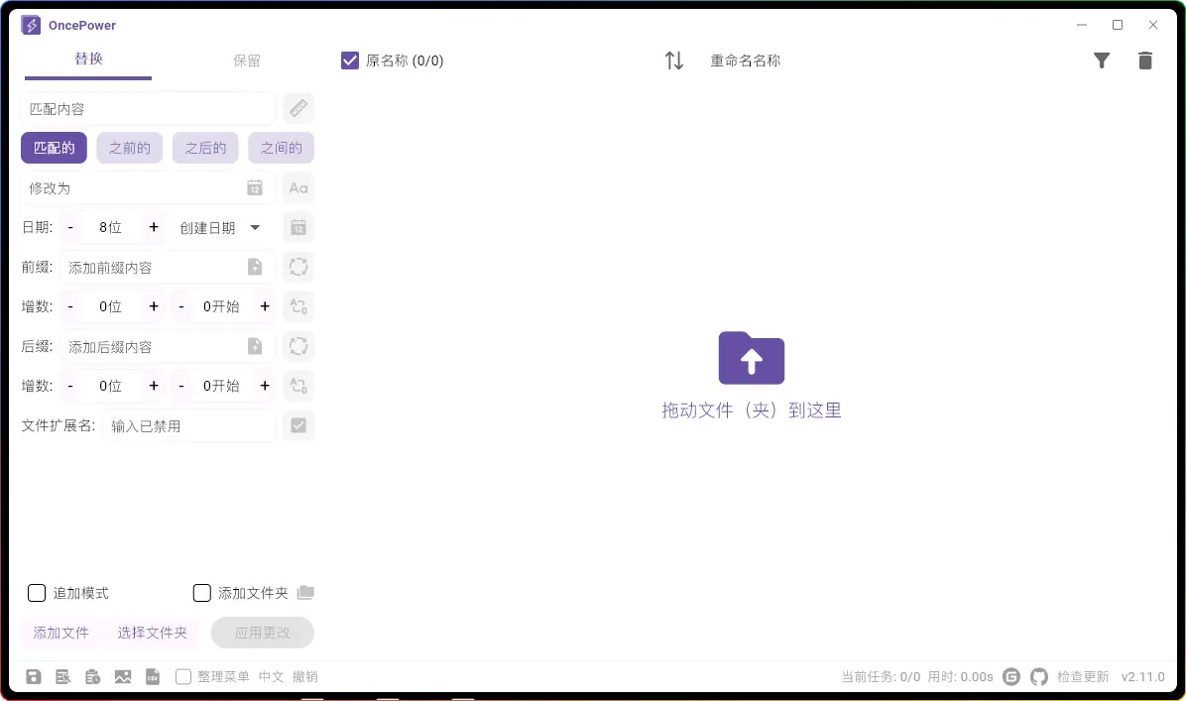Click the filter funnel icon

pos(1101,60)
